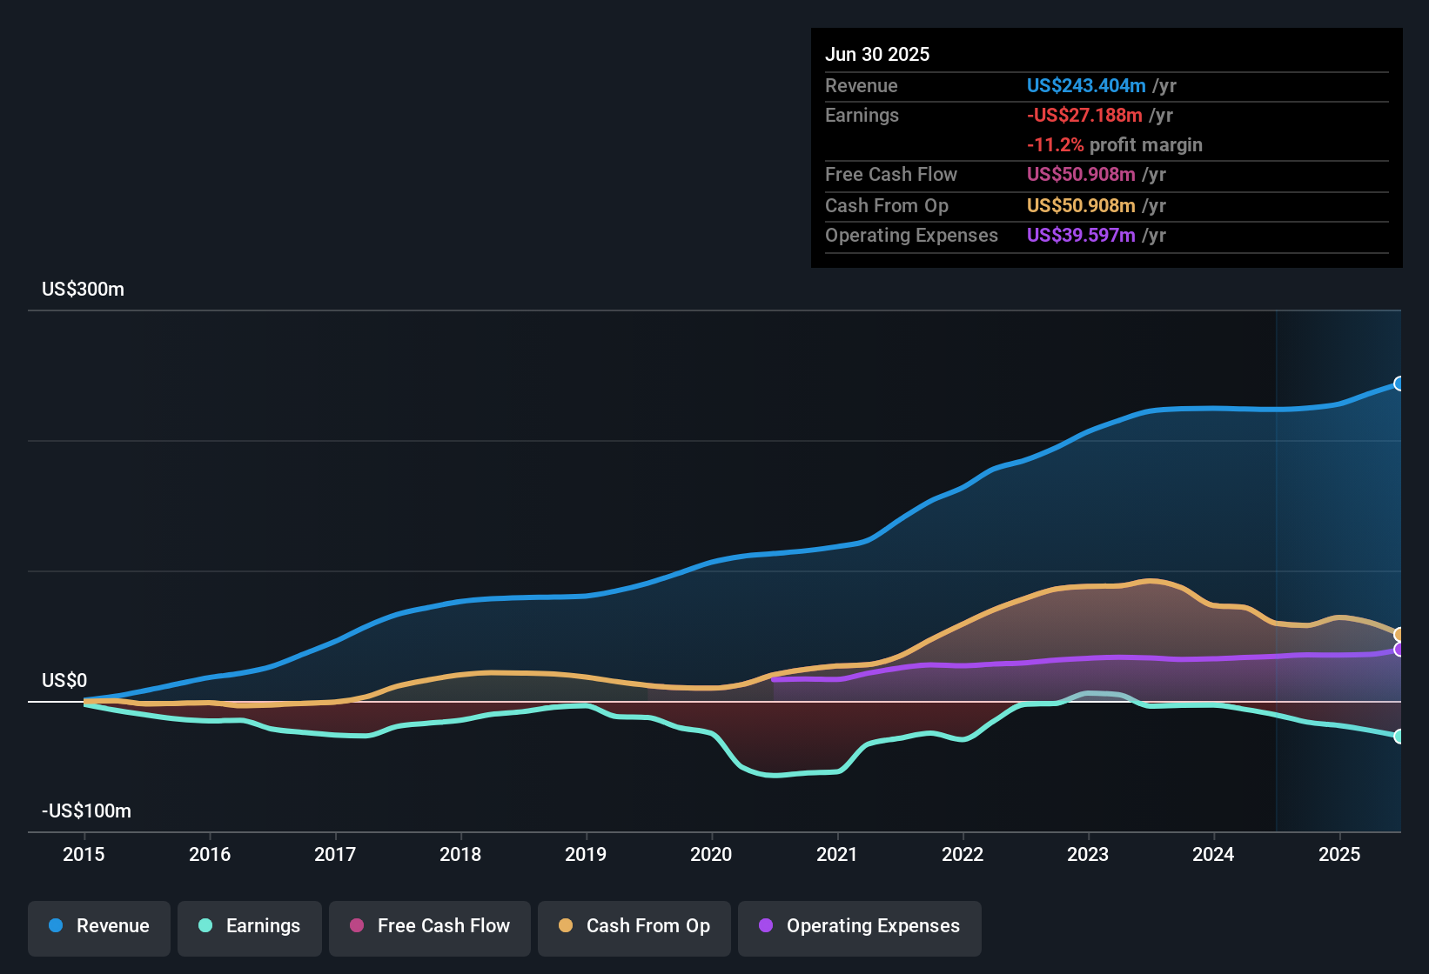Toggle Cash From Op legend label
The width and height of the screenshot is (1429, 974).
647,925
